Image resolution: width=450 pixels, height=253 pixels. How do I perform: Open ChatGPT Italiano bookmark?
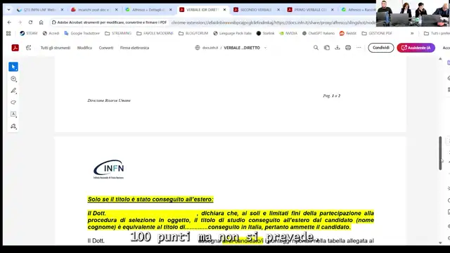(319, 33)
